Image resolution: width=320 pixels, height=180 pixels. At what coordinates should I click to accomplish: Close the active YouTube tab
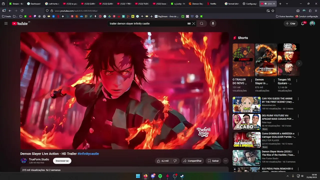(274, 4)
